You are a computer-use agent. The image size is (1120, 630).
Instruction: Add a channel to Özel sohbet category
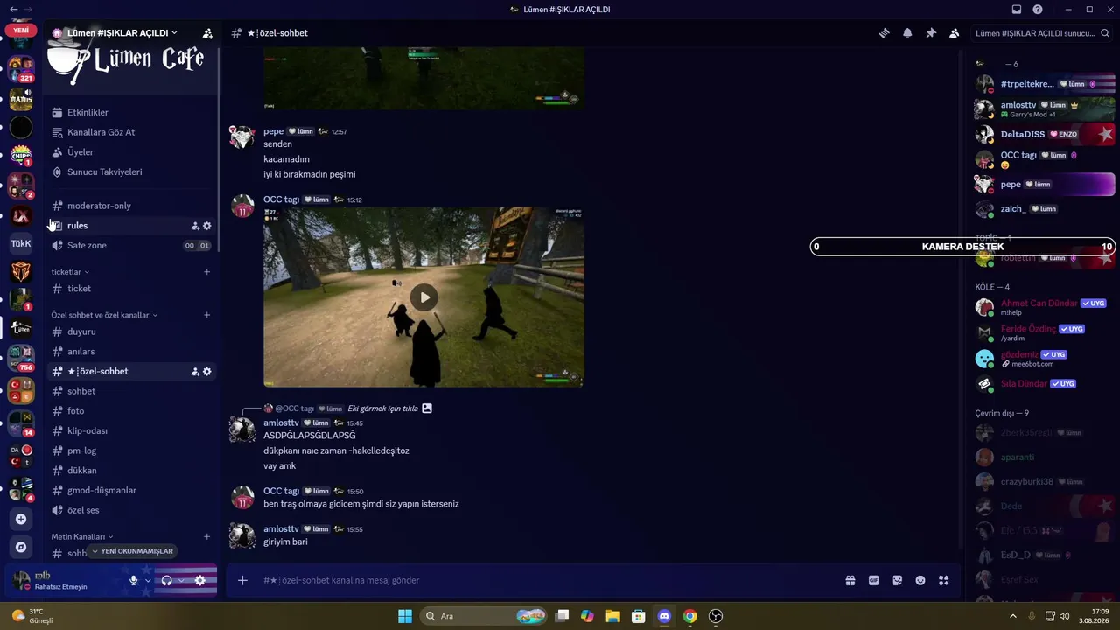coord(207,315)
